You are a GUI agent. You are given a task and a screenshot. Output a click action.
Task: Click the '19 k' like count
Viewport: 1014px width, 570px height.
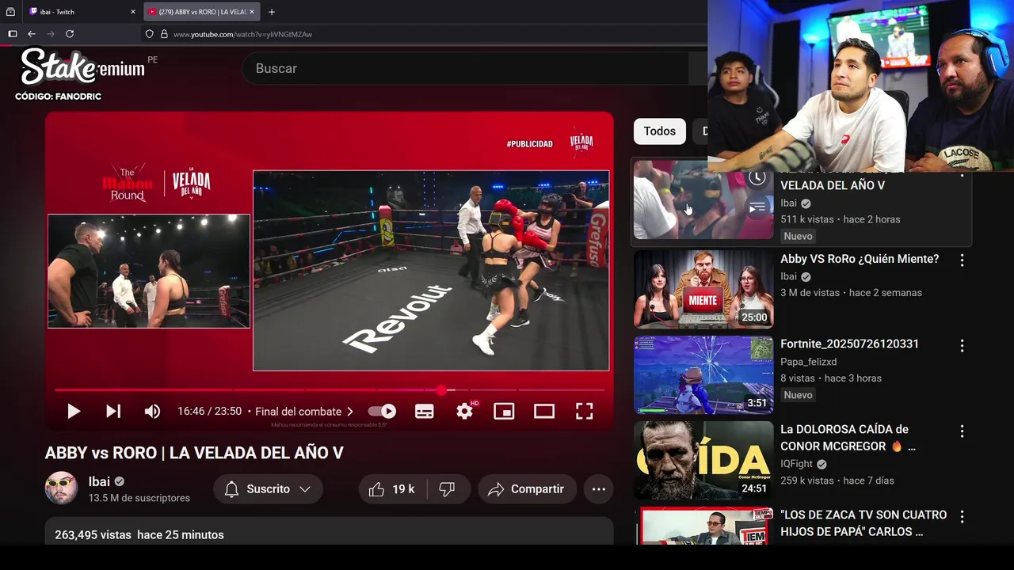[x=403, y=489]
